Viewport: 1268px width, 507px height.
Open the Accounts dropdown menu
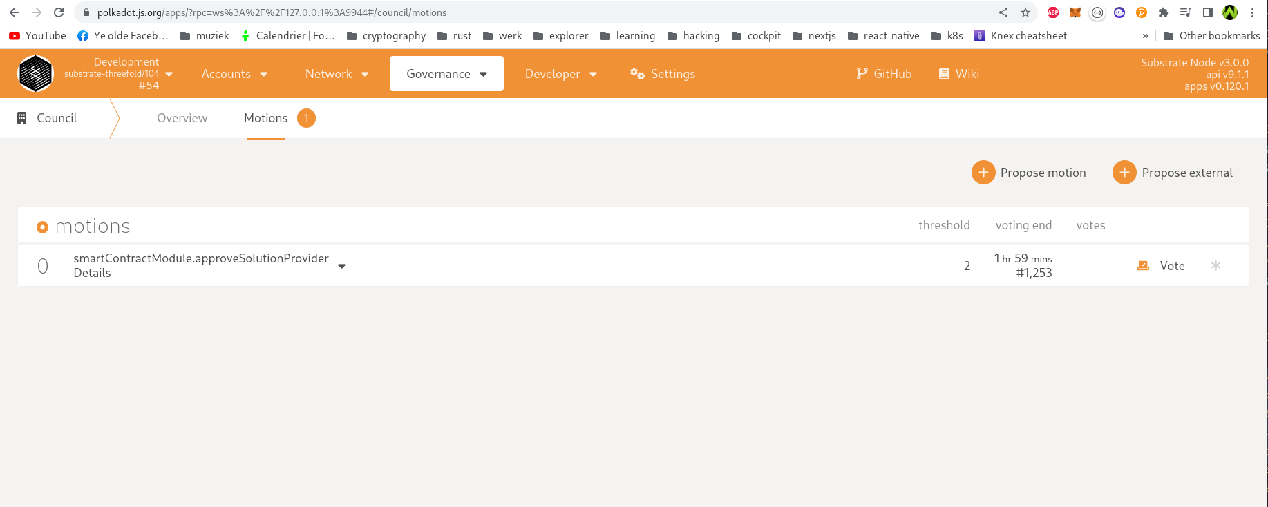coord(234,74)
